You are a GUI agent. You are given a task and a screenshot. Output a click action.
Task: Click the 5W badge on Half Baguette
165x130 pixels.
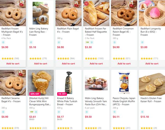tap(87, 42)
